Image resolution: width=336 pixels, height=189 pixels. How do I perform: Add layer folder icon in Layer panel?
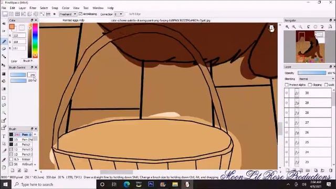click(x=308, y=171)
